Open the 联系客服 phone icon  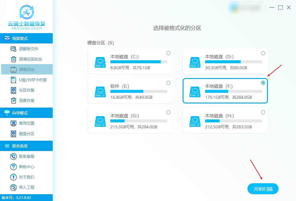[13, 156]
